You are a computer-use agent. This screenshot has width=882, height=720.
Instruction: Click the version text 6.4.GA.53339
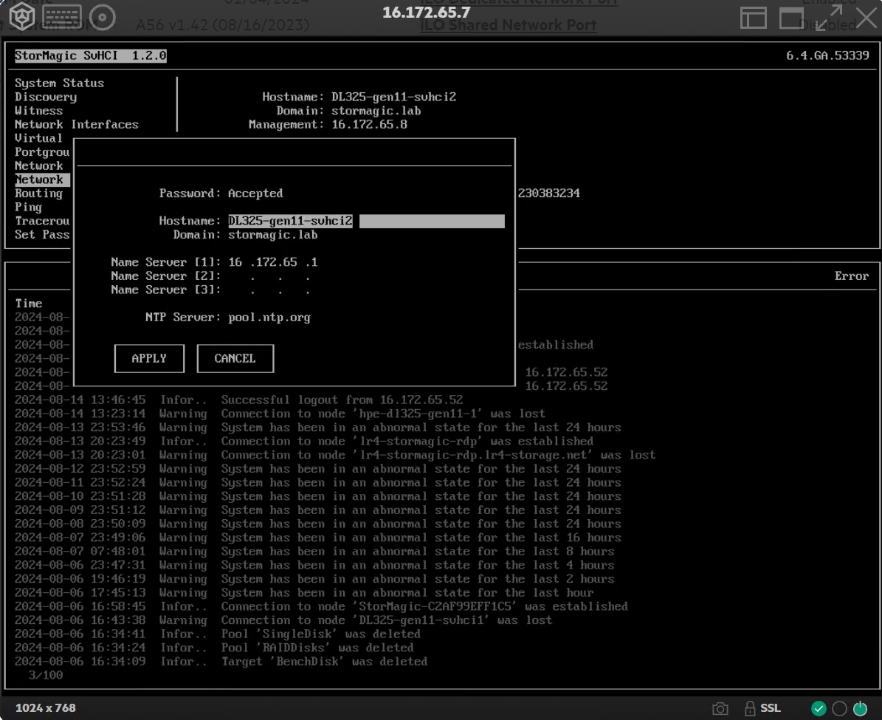(x=827, y=55)
